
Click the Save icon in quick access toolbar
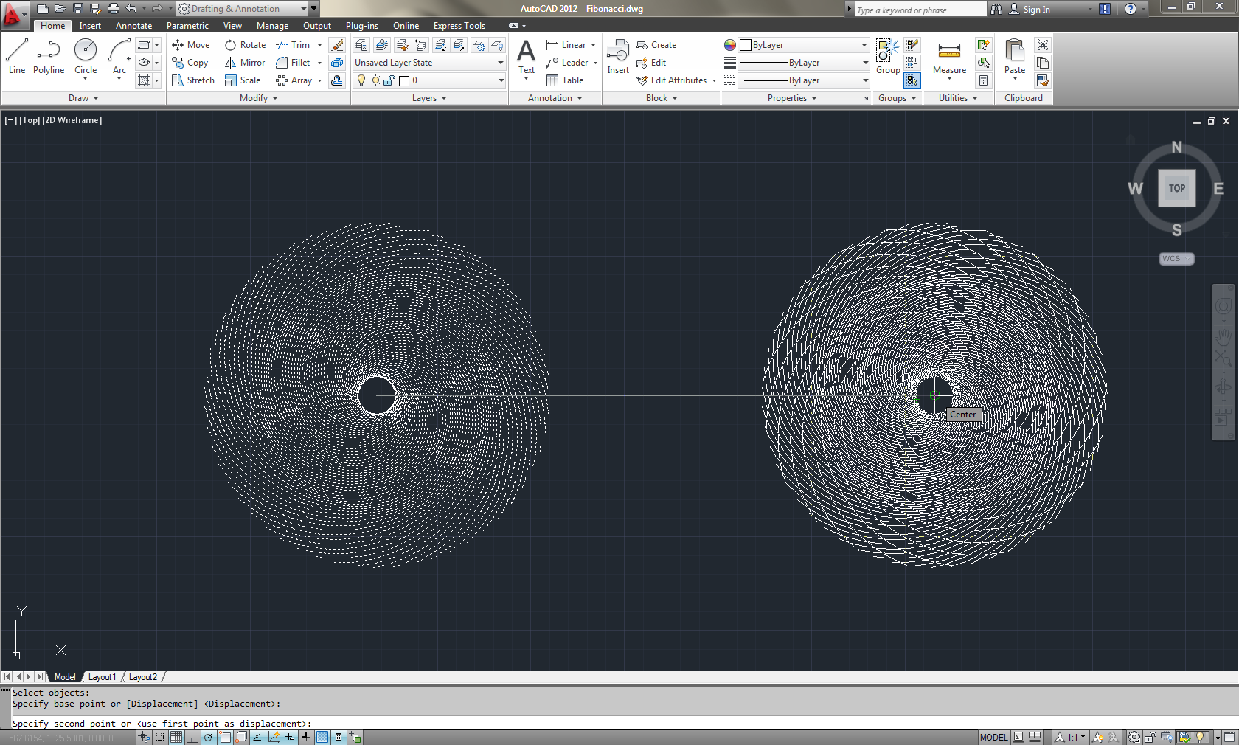point(78,9)
